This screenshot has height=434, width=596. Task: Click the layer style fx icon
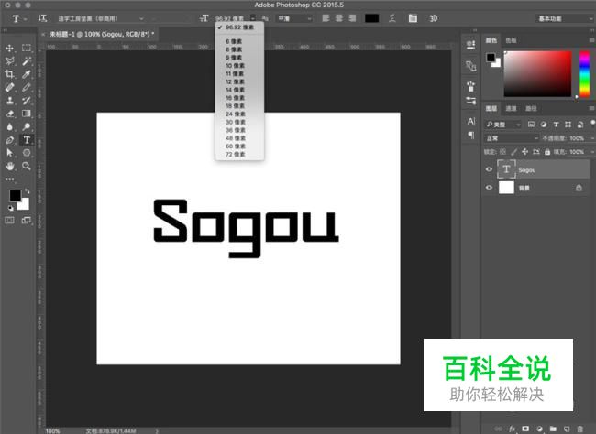(512, 429)
